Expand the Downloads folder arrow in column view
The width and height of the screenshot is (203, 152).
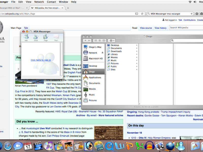click(x=137, y=51)
